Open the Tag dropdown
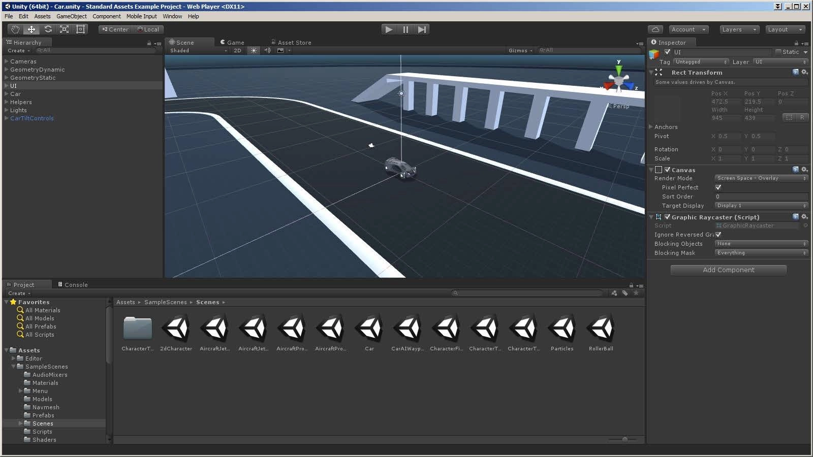Screen dimensions: 813x457 point(701,62)
